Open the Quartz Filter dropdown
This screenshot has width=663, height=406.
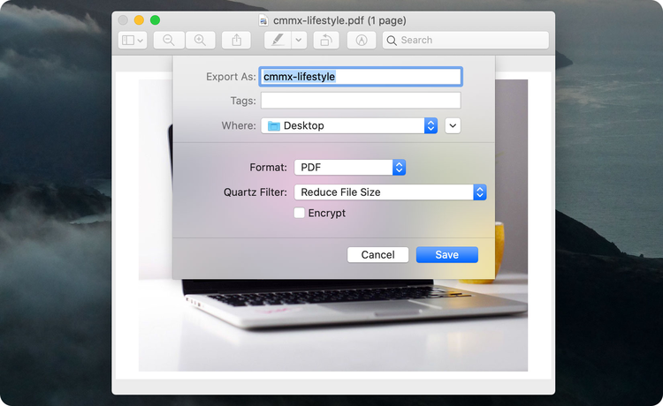click(390, 192)
